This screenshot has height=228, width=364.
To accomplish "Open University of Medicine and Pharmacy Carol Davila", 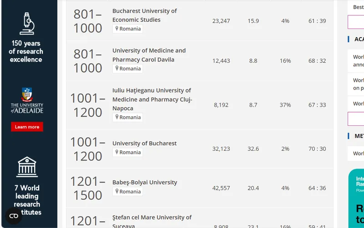I will (x=149, y=55).
